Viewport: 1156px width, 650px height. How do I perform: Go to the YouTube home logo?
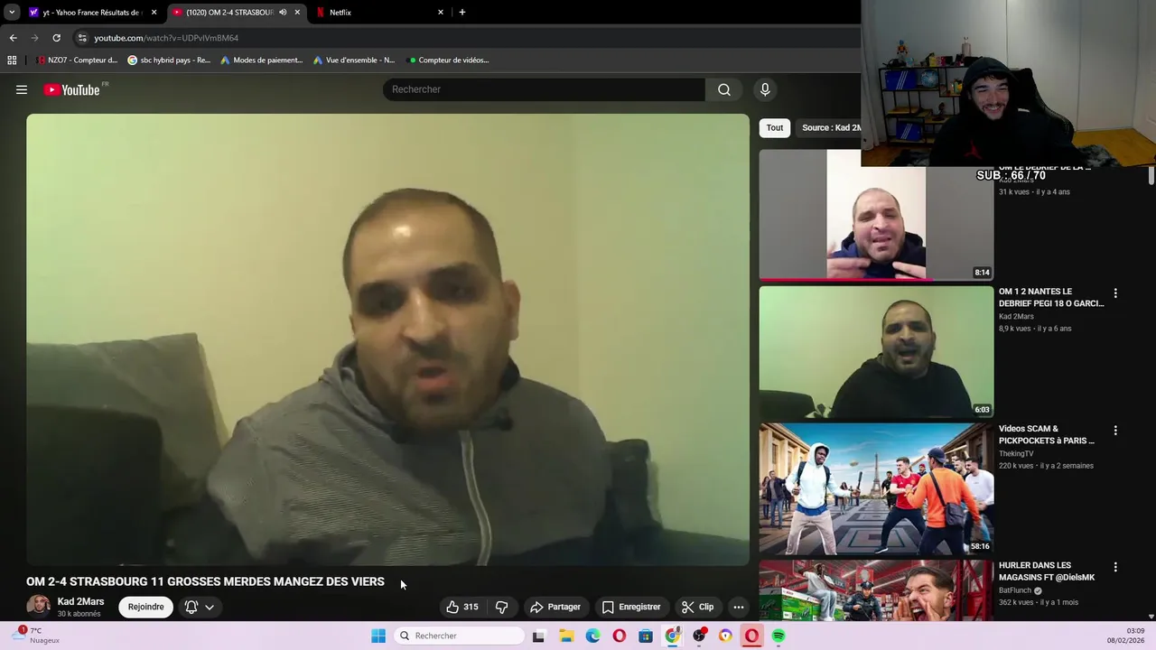pyautogui.click(x=71, y=89)
